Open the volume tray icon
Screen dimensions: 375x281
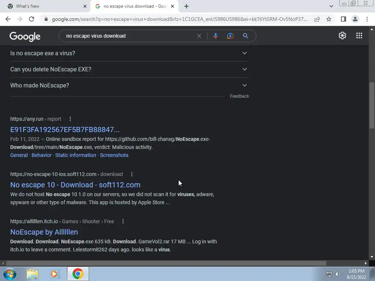[338, 274]
